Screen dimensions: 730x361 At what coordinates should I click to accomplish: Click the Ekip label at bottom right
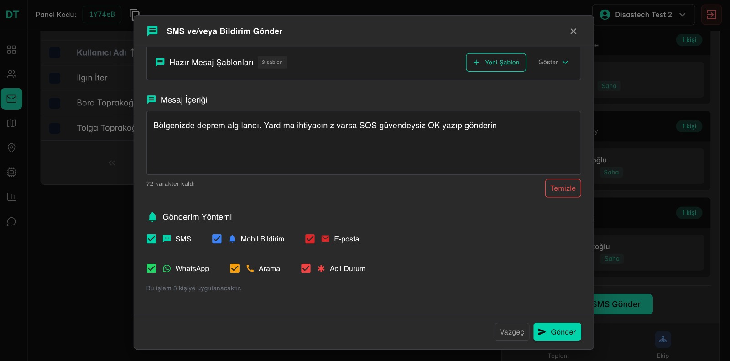(663, 356)
